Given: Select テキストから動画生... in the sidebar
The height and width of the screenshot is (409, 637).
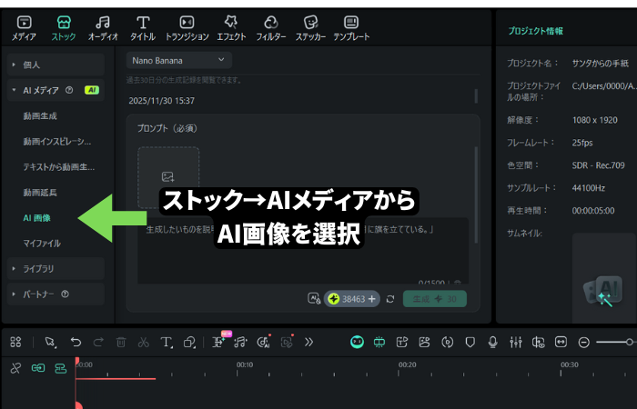Looking at the screenshot, I should pyautogui.click(x=59, y=166).
